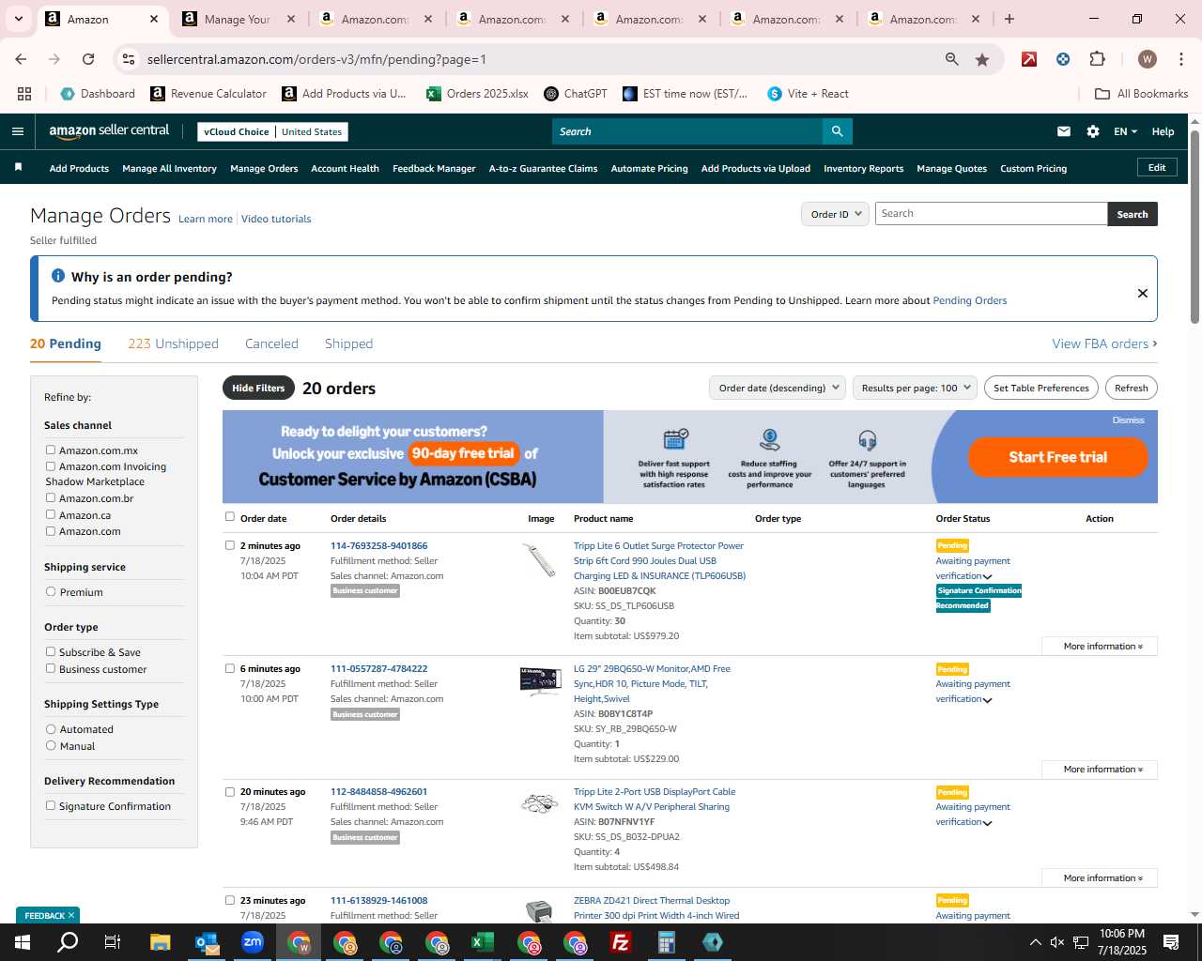Click the info icon in pending banner
Viewport: 1202px width, 961px height.
pos(57,276)
